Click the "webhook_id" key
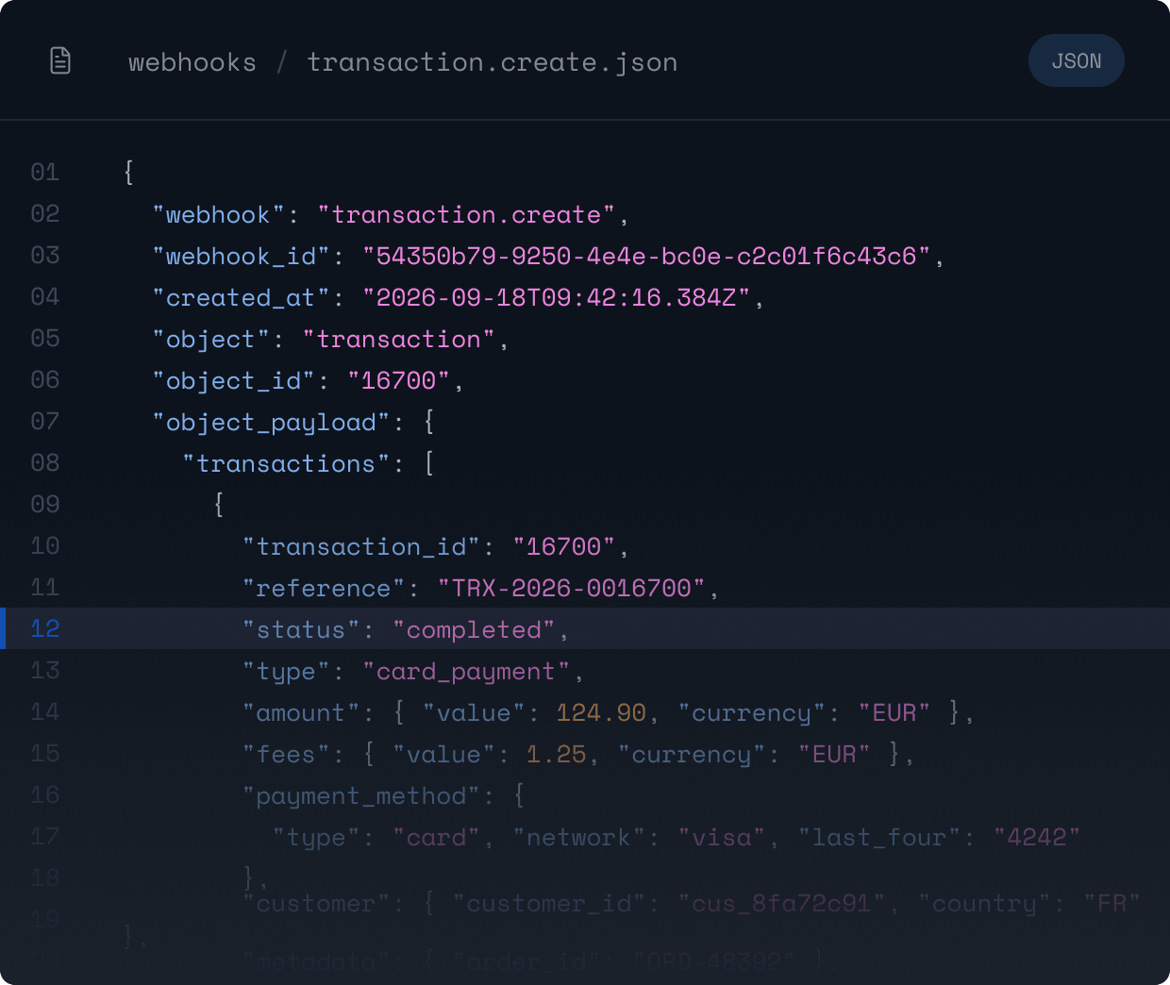The width and height of the screenshot is (1170, 985). coord(241,257)
